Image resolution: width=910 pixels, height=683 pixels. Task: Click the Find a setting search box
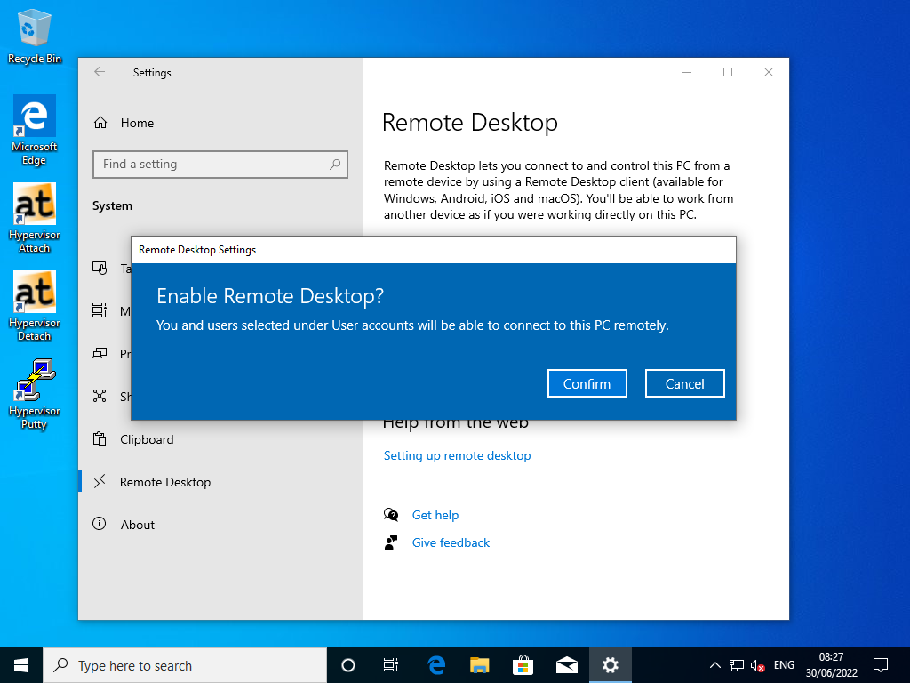[x=220, y=165]
